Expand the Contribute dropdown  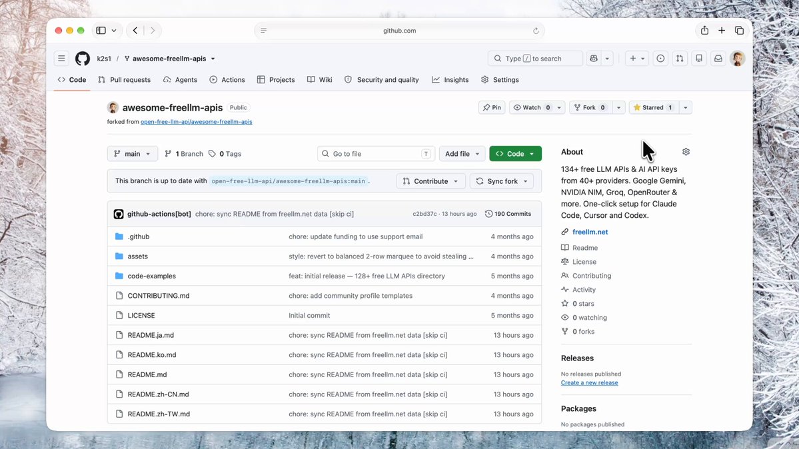(x=430, y=181)
